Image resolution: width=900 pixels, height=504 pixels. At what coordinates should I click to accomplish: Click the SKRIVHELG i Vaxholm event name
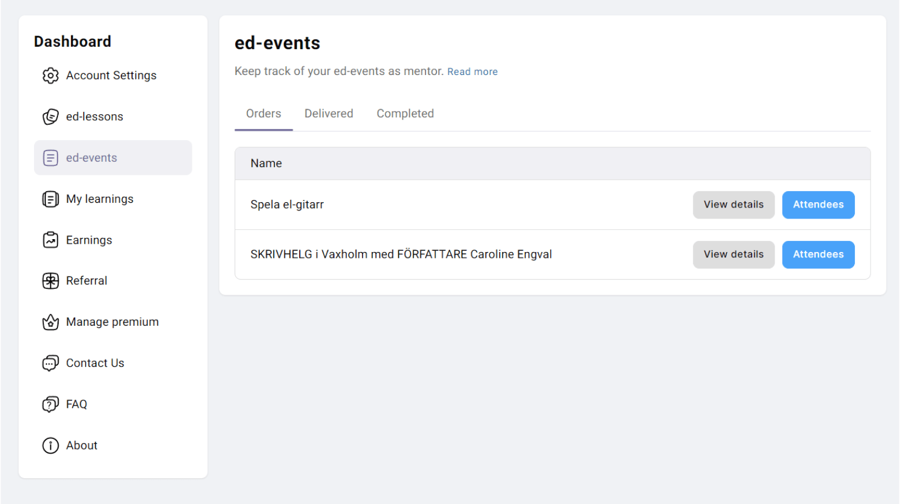(x=401, y=254)
